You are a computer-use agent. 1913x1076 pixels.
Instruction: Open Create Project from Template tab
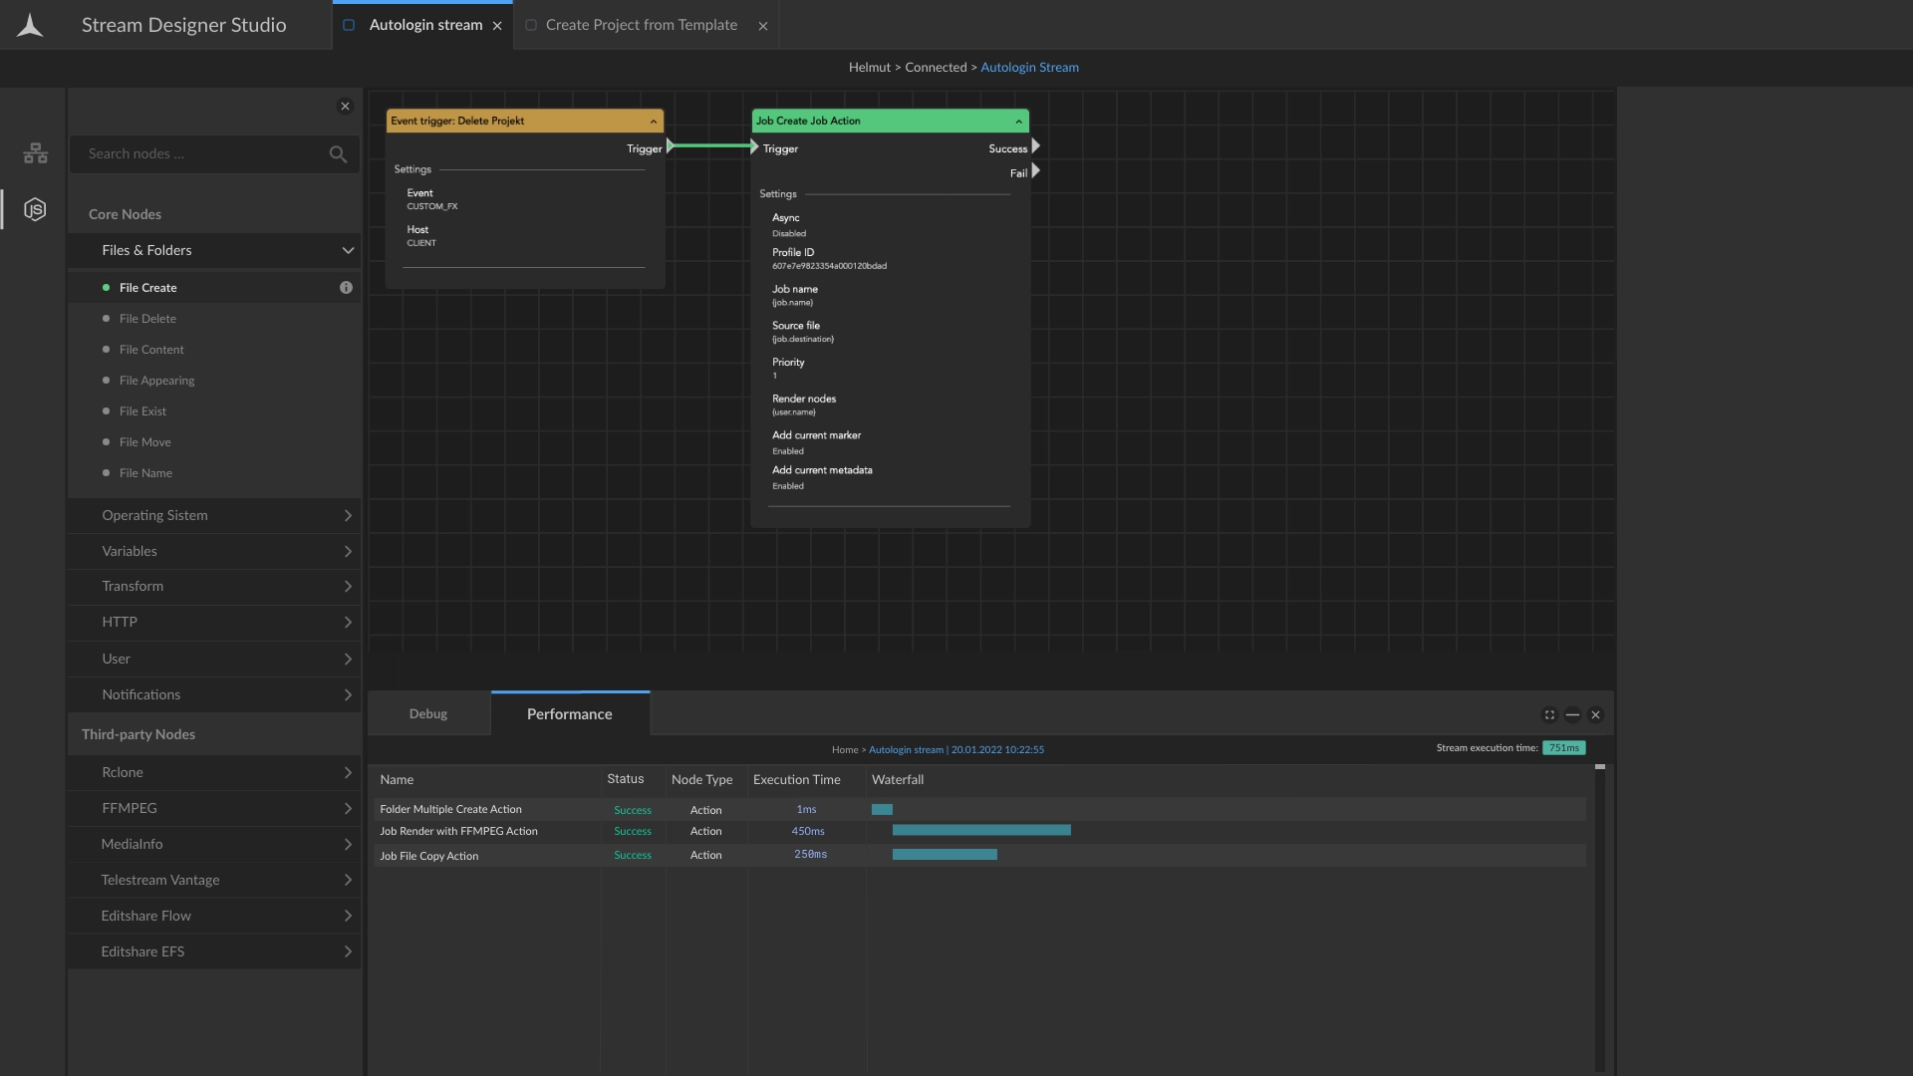tap(642, 25)
